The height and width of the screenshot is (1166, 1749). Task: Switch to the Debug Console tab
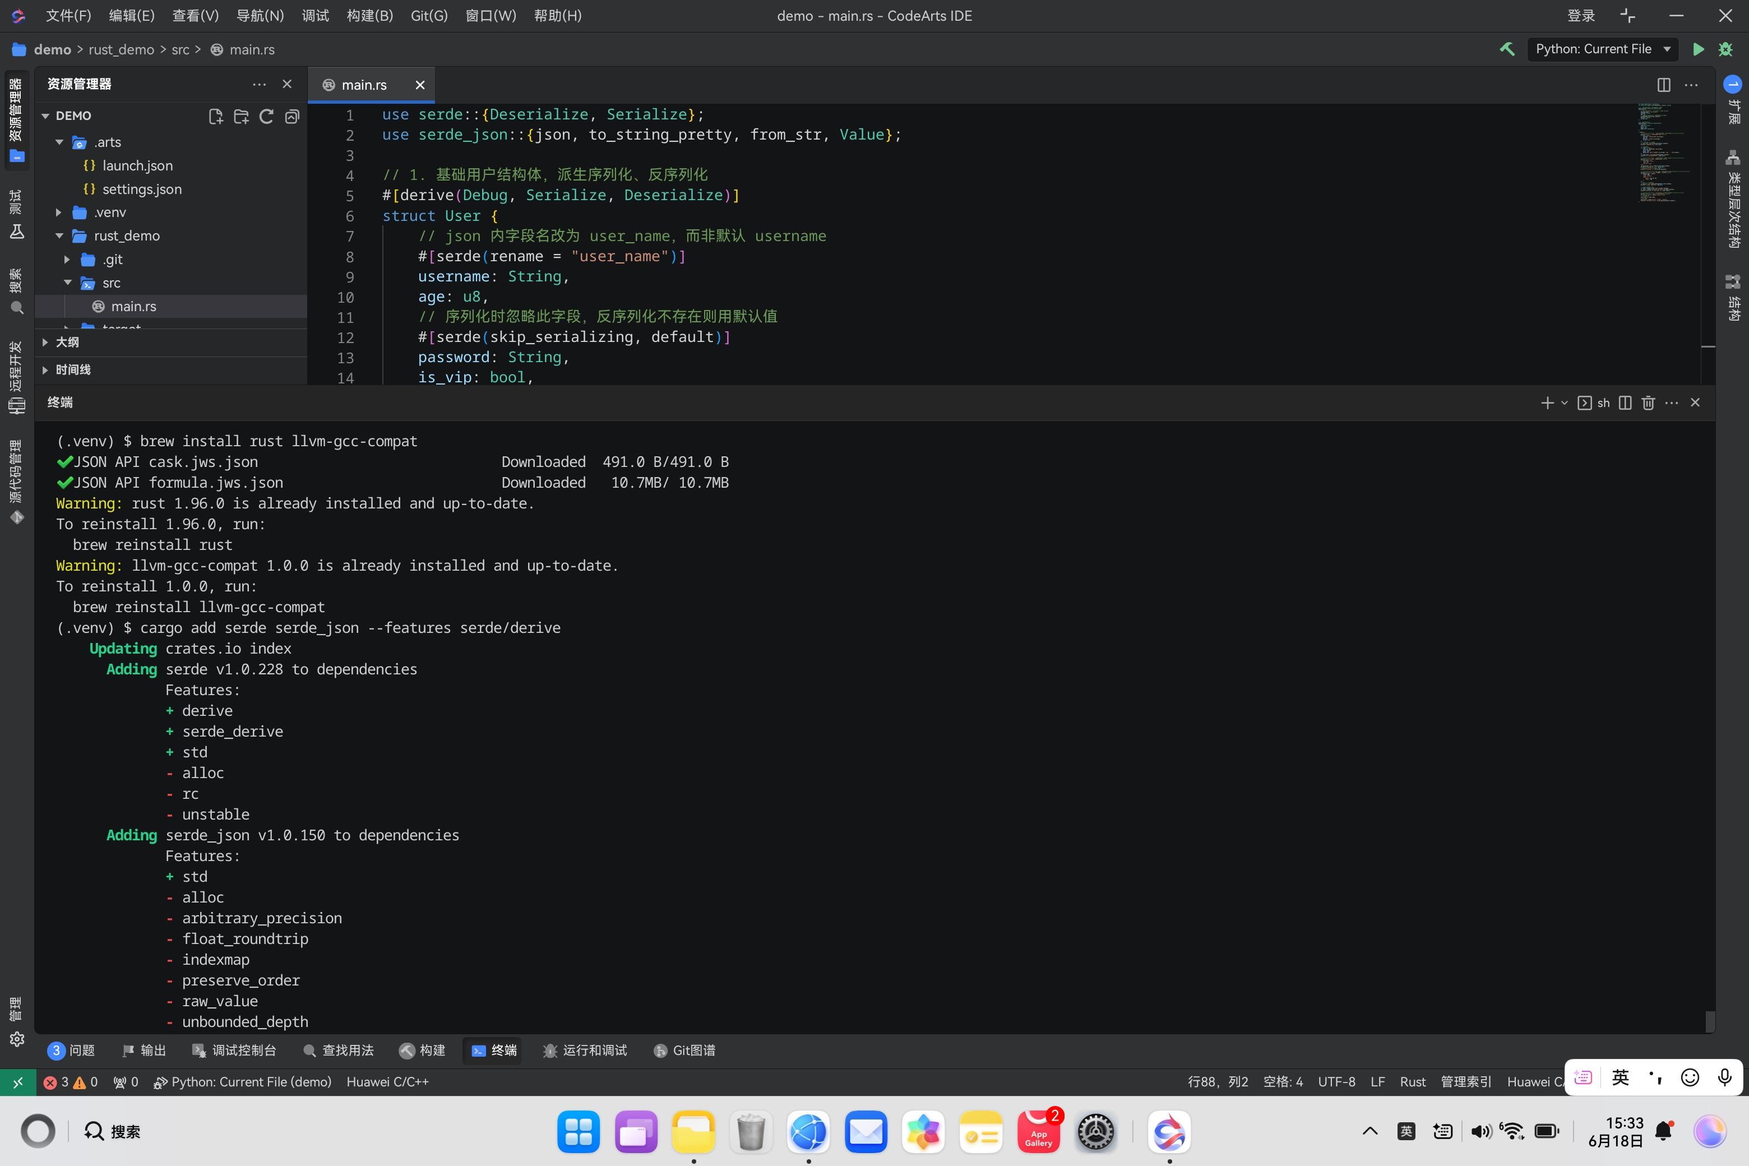tap(234, 1050)
